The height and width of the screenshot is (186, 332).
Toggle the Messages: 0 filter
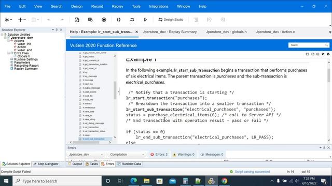click(212, 154)
